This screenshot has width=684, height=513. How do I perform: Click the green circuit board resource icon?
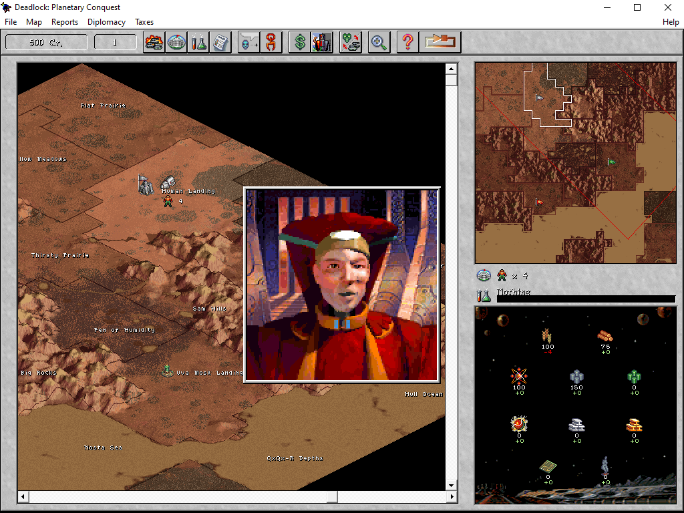coord(548,466)
